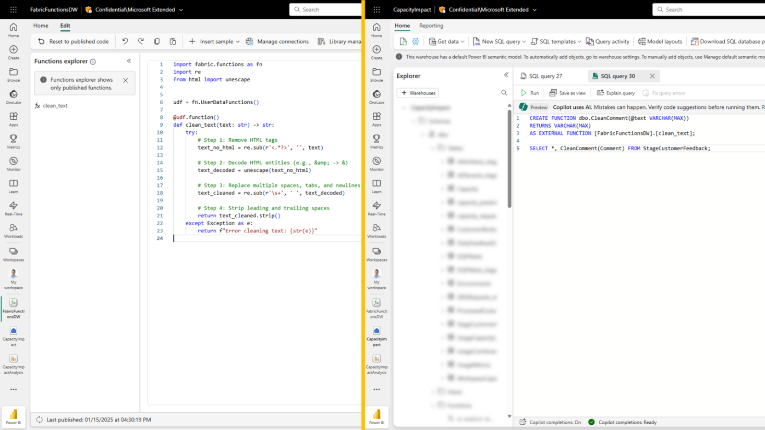The height and width of the screenshot is (430, 765).
Task: Undo the last code edit
Action: (x=125, y=41)
